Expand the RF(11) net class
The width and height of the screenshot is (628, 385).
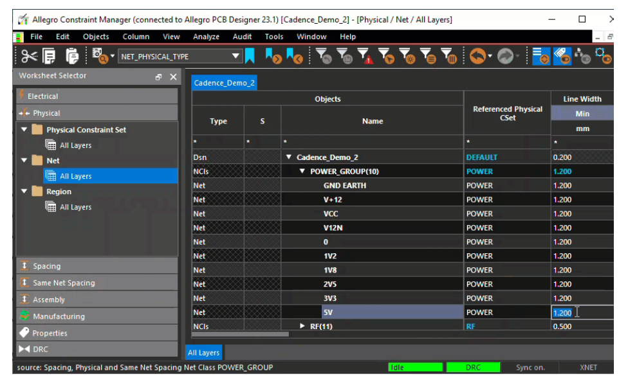pyautogui.click(x=302, y=326)
